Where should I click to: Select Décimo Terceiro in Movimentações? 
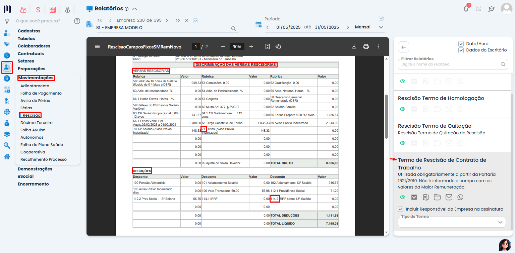coord(36,123)
